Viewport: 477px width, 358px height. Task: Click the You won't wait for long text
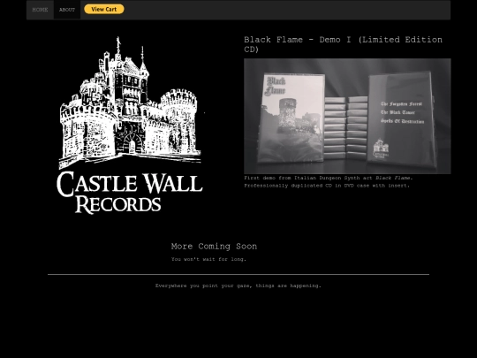[x=208, y=259]
